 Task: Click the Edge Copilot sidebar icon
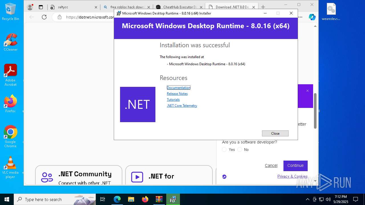coord(312,17)
